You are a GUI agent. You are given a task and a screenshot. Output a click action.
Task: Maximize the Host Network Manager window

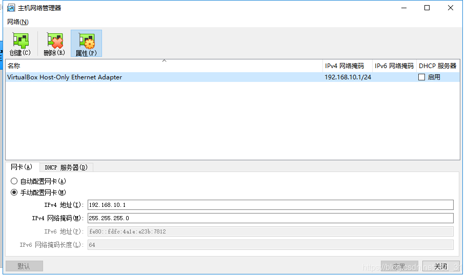[x=427, y=8]
